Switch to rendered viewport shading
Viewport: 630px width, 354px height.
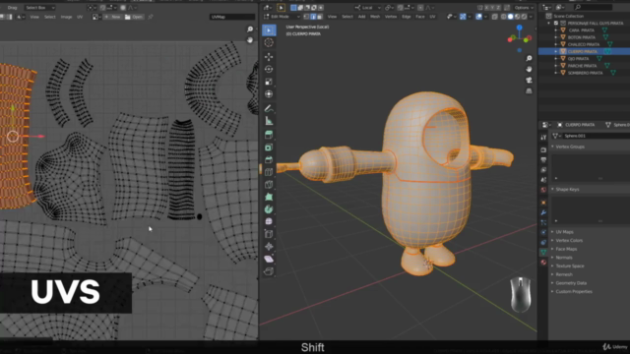coord(524,17)
